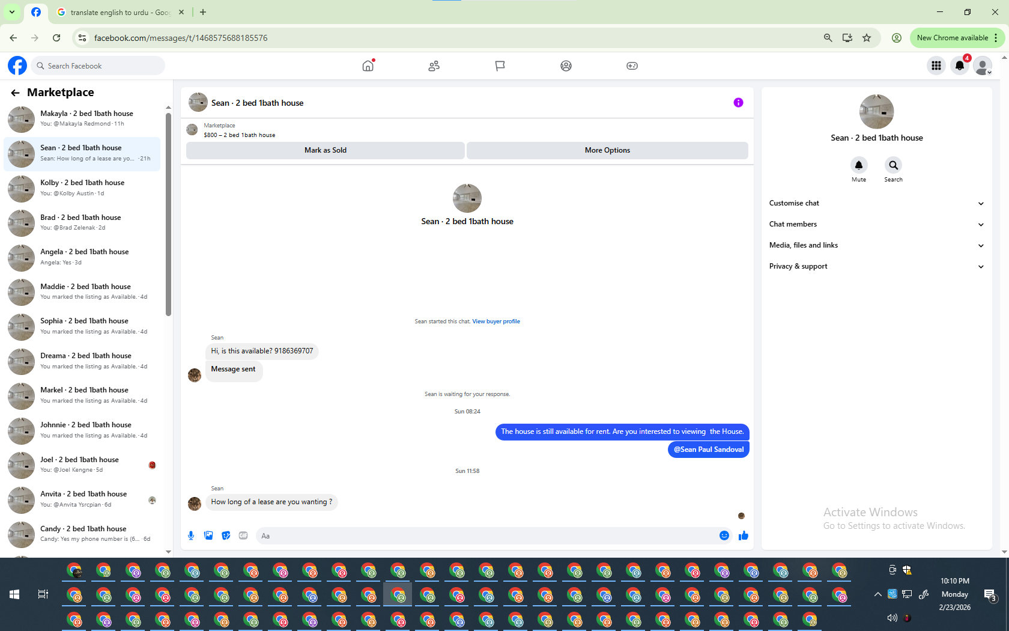
Task: Choose a GIF icon
Action: [x=243, y=535]
